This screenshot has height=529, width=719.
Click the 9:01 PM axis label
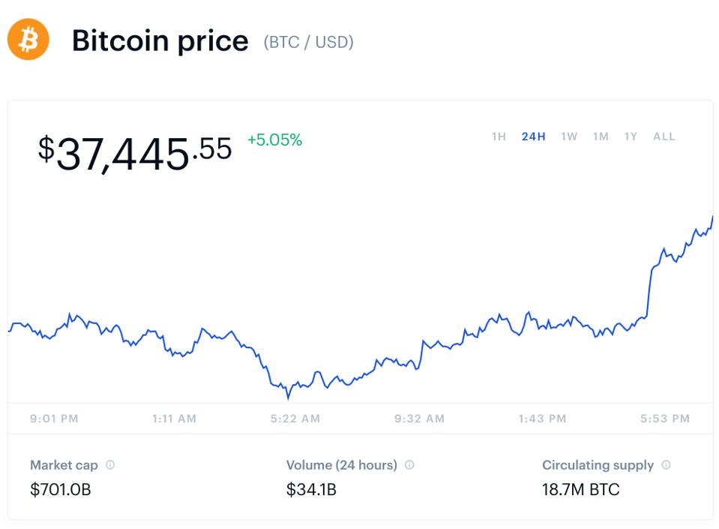point(54,419)
